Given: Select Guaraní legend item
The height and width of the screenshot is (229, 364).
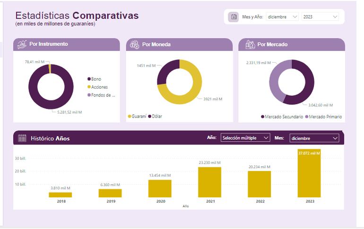Looking at the screenshot, I should (139, 116).
